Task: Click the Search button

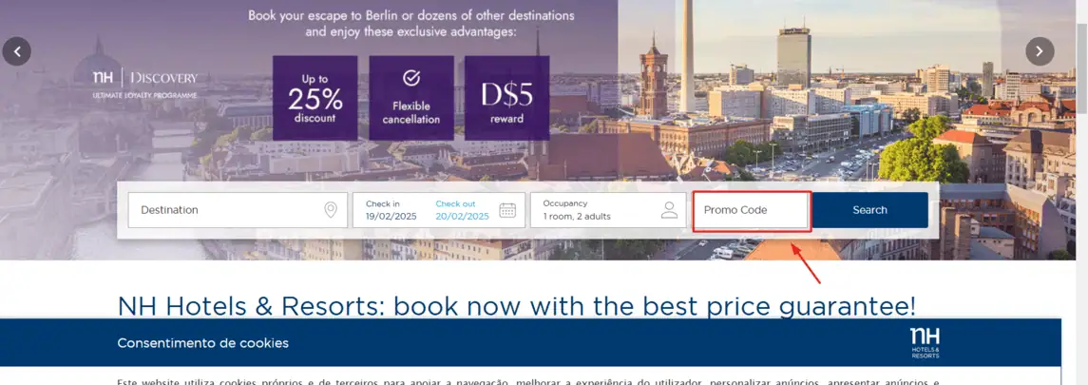Action: (x=870, y=210)
